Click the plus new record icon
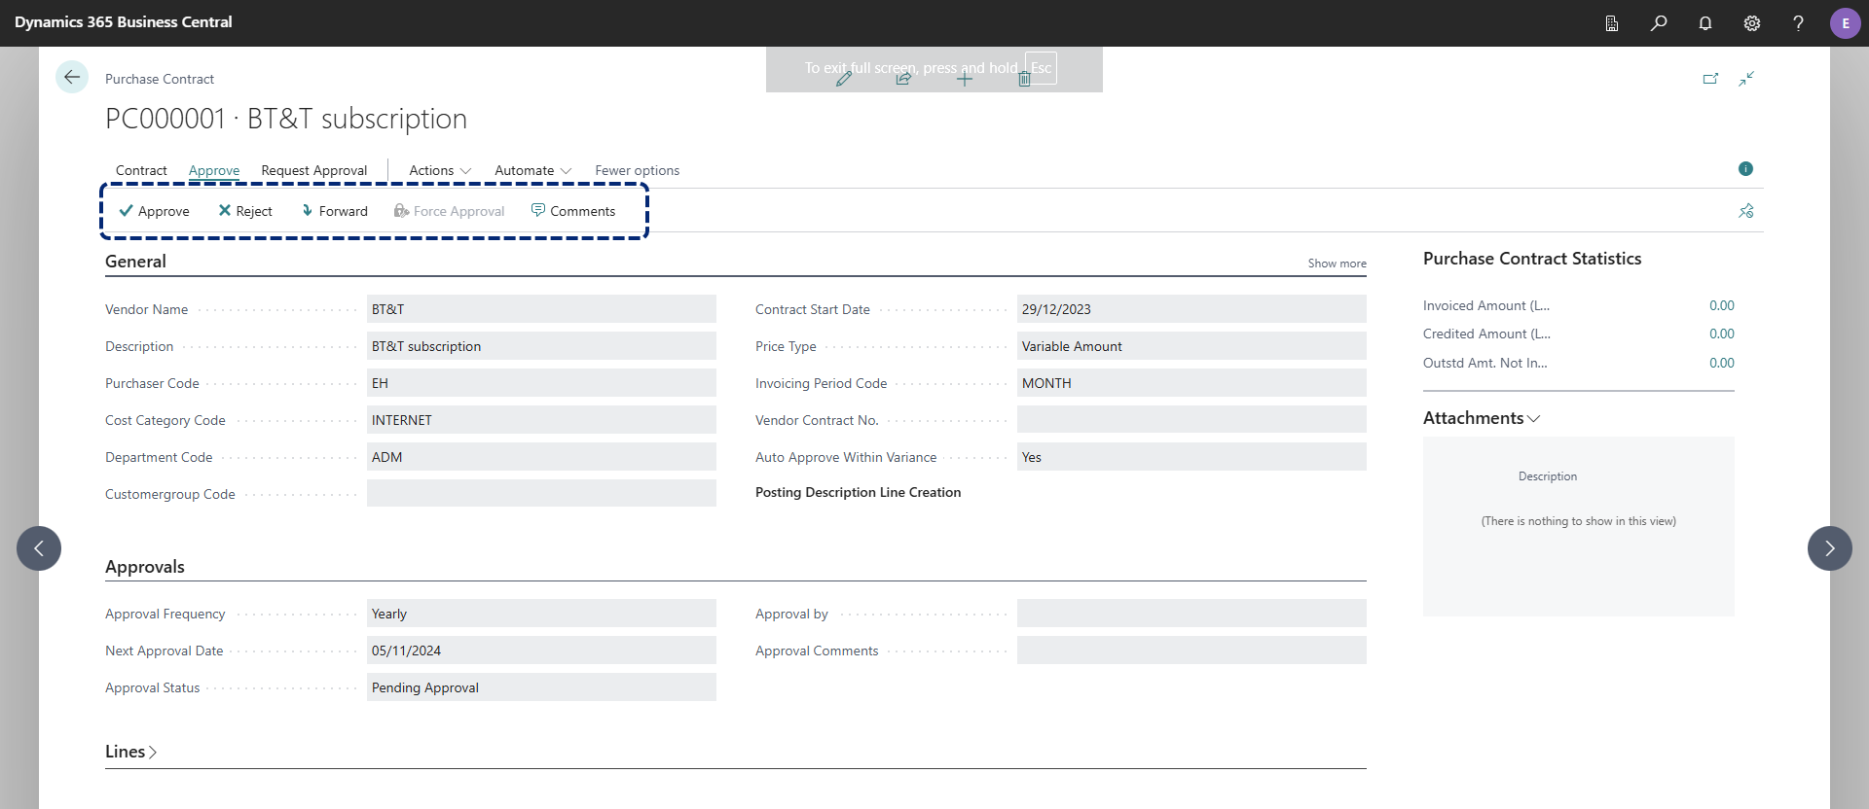The image size is (1869, 809). point(965,79)
